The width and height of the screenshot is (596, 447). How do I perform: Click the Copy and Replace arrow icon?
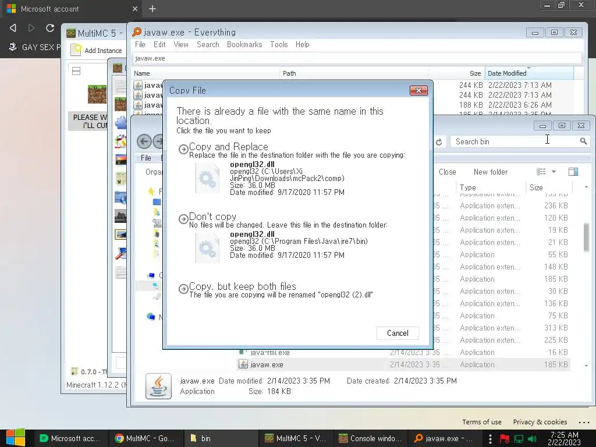(x=183, y=148)
